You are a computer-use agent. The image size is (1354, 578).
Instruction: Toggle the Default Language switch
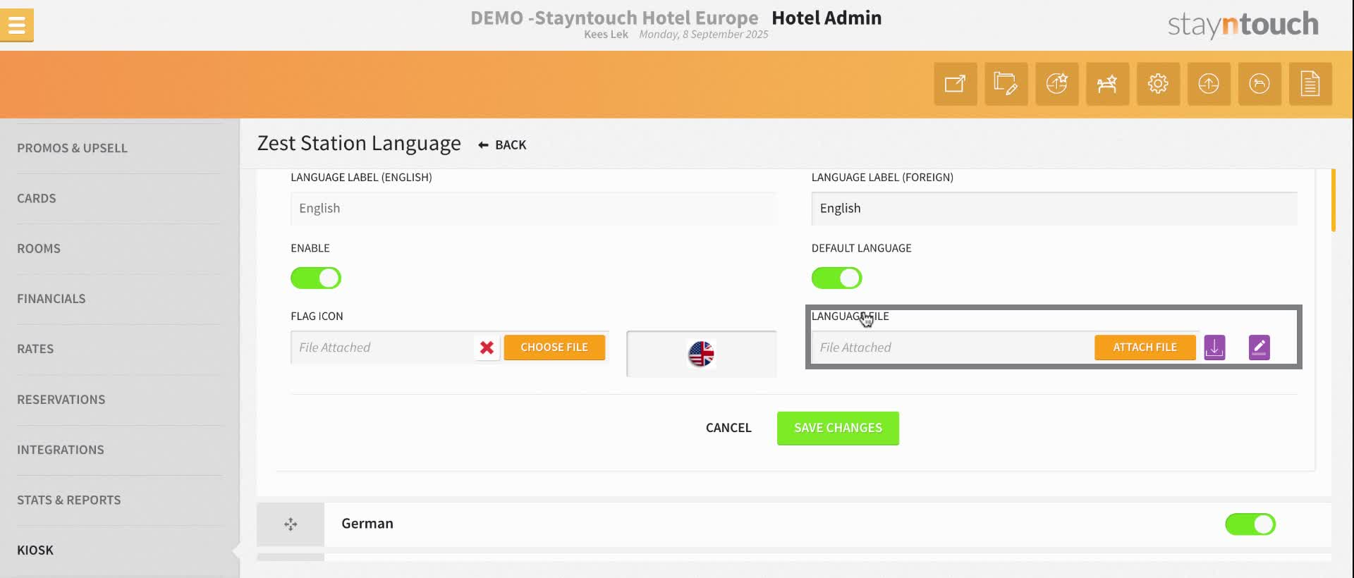(836, 278)
